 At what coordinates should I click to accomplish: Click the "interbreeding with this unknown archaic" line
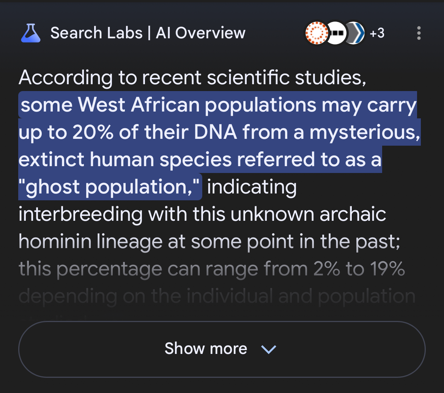pyautogui.click(x=202, y=214)
